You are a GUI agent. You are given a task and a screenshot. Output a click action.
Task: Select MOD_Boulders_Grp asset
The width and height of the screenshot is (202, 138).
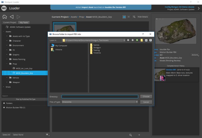pyautogui.click(x=24, y=73)
